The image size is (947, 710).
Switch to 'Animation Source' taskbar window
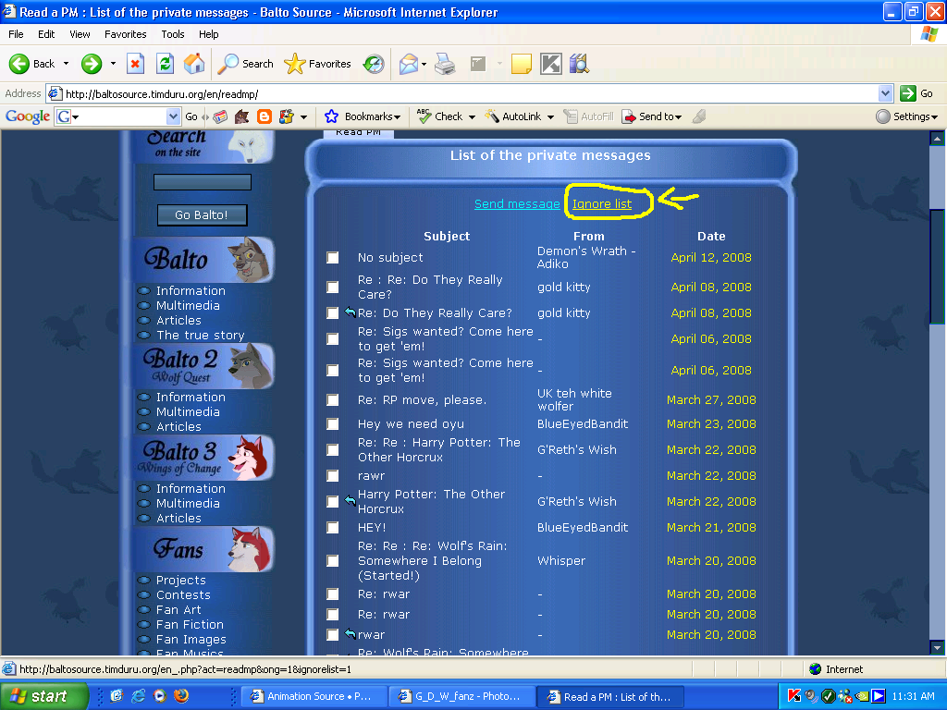click(x=313, y=696)
